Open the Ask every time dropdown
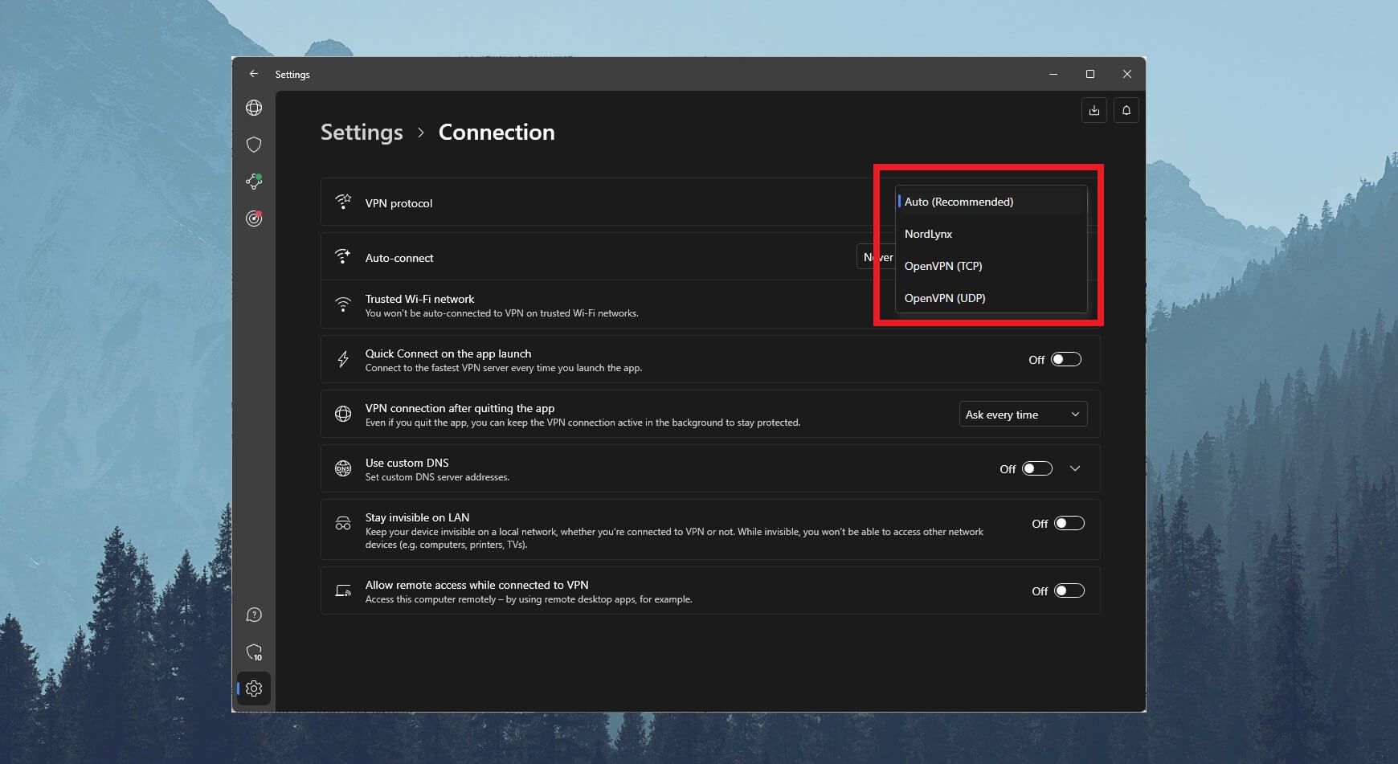 coord(1023,414)
